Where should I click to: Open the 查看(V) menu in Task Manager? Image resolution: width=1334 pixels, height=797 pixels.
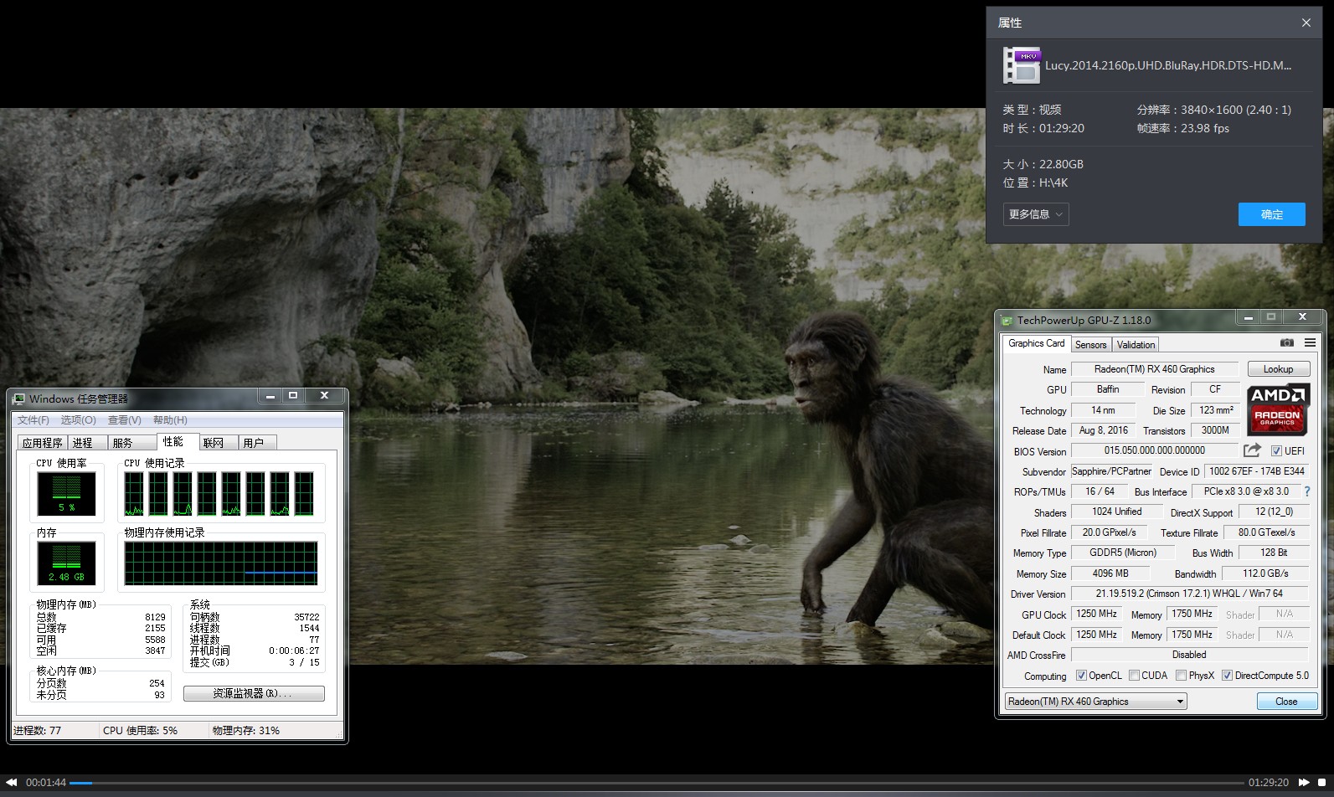(x=124, y=420)
